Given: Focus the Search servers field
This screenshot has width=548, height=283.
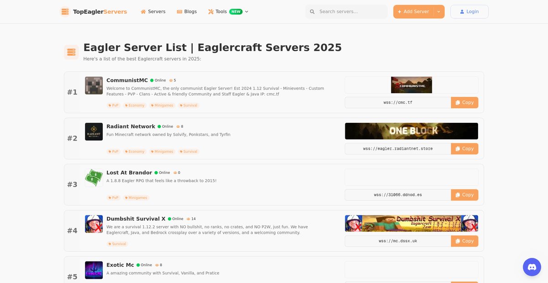Looking at the screenshot, I should tap(346, 11).
